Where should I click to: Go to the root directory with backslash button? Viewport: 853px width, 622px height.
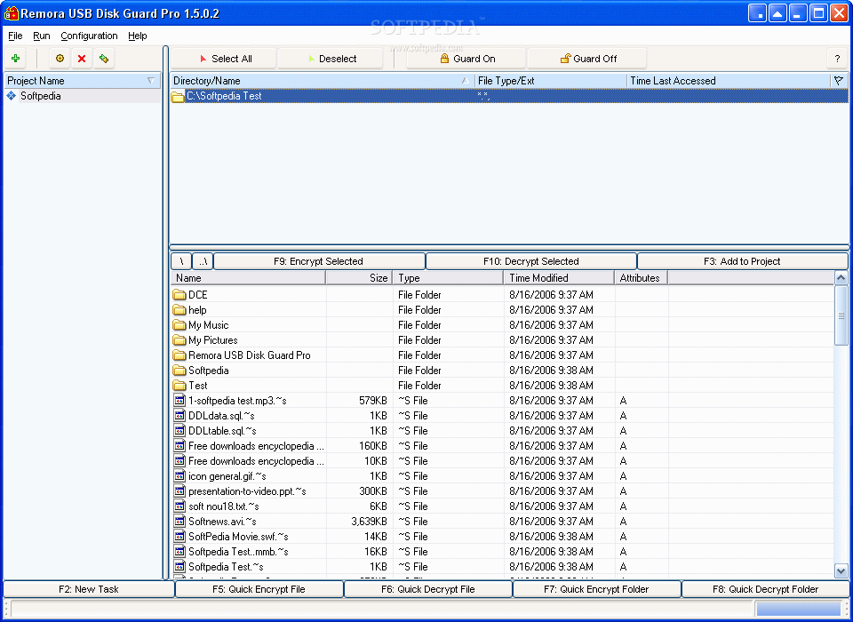coord(181,261)
